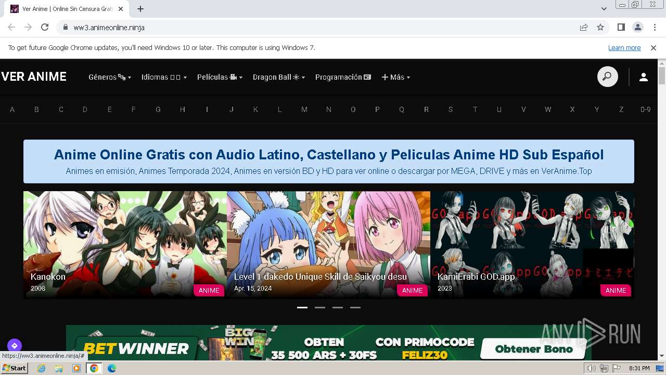666x375 pixels.
Task: Share this page via the share icon
Action: point(584,27)
